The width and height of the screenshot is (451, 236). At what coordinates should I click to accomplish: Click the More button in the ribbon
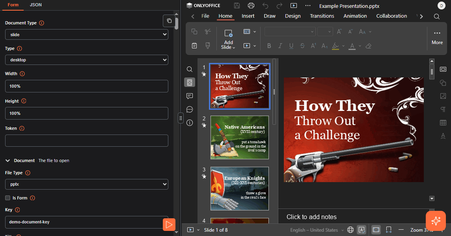[437, 37]
